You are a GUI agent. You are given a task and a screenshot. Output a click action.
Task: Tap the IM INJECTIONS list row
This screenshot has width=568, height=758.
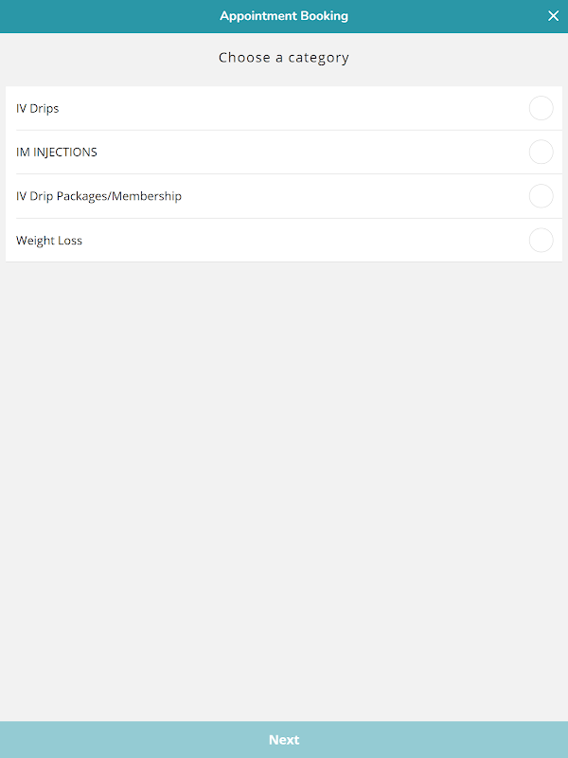tap(284, 153)
